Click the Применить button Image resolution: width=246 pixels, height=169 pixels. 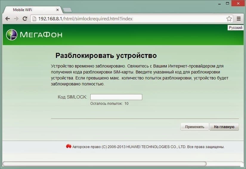(x=194, y=127)
